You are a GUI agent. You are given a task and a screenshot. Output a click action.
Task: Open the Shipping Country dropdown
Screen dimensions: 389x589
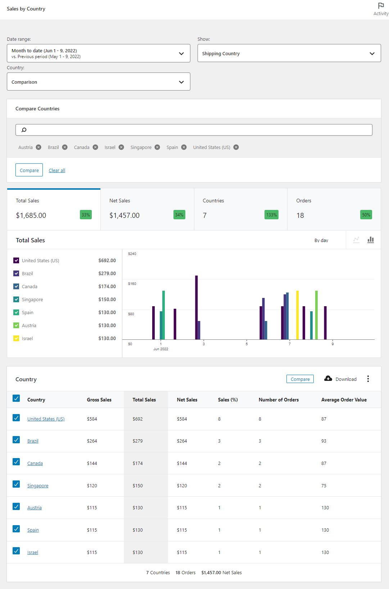(289, 53)
